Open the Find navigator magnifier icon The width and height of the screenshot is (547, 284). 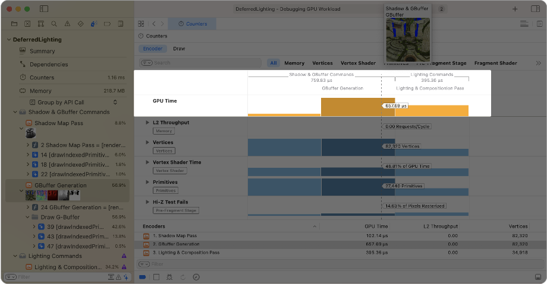tap(54, 24)
